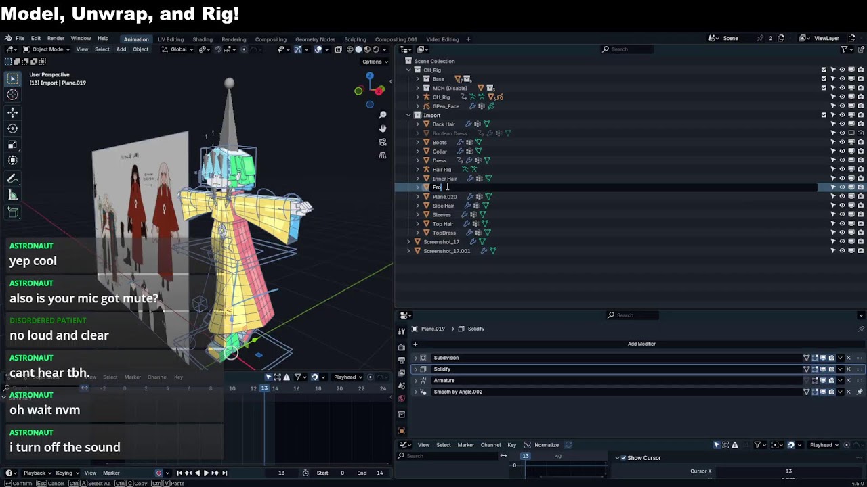Toggle Subdivision modifier render camera icon
The height and width of the screenshot is (487, 867).
832,358
